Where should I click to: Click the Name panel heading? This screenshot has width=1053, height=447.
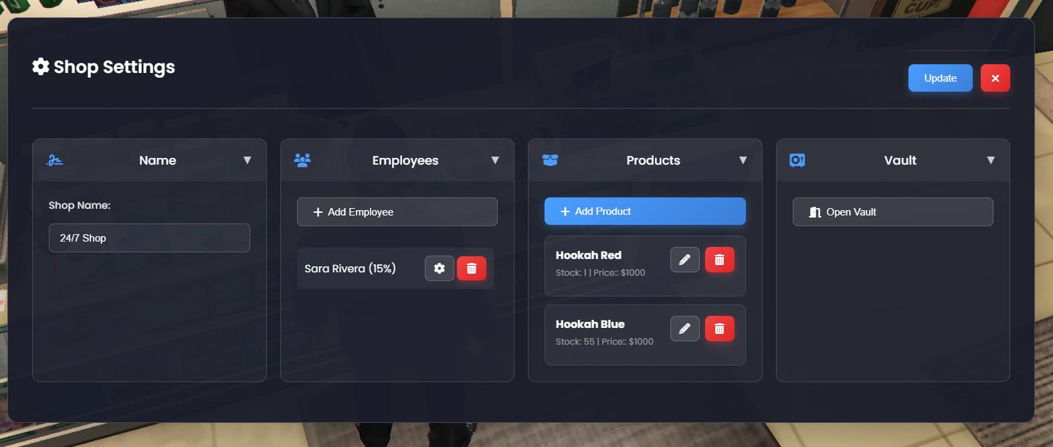(x=158, y=160)
